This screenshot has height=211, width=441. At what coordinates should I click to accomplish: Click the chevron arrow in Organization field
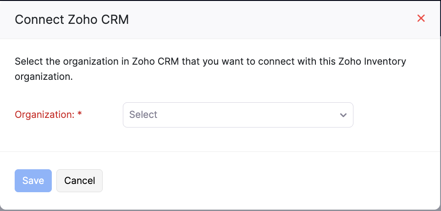coord(343,115)
